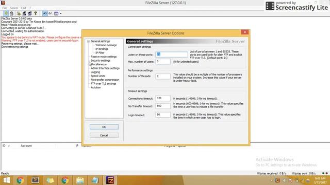The width and height of the screenshot is (330, 185).
Task: Open the Logging settings page
Action: click(x=95, y=72)
